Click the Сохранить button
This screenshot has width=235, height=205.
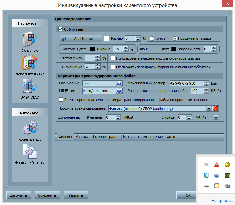point(48,195)
